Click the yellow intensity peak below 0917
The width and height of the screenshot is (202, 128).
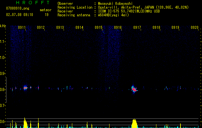pos(134,124)
